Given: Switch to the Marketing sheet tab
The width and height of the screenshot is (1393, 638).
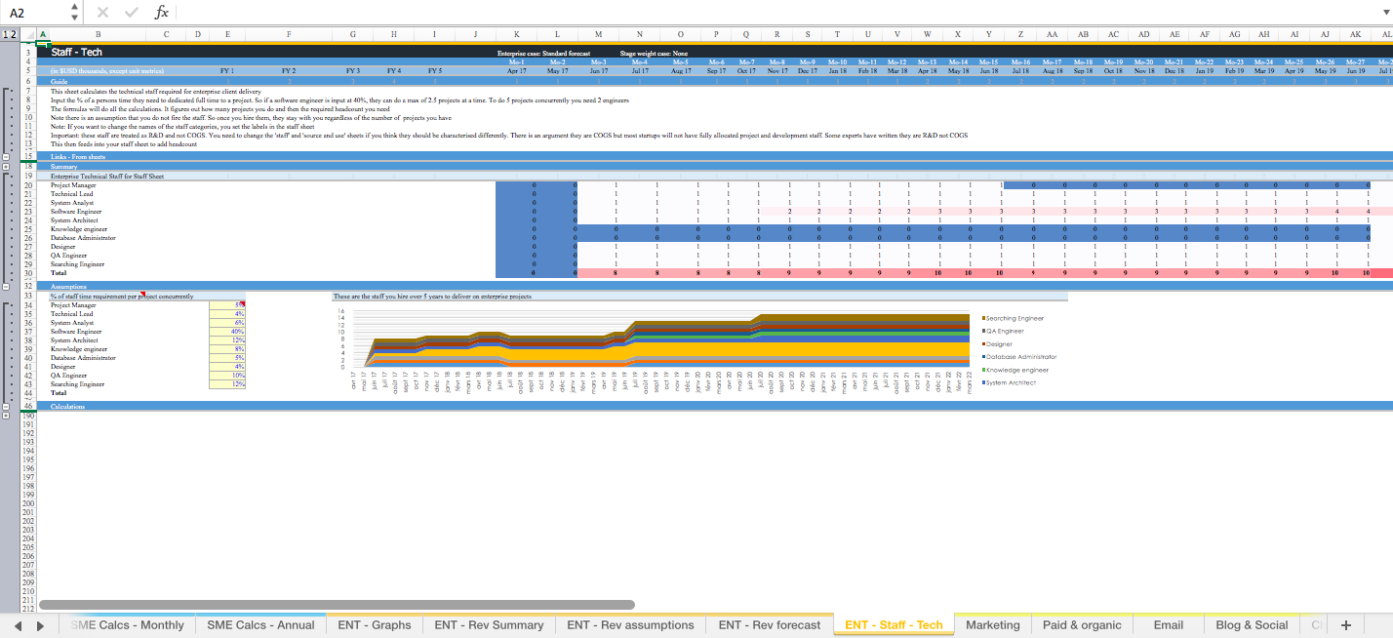Looking at the screenshot, I should click(x=992, y=625).
